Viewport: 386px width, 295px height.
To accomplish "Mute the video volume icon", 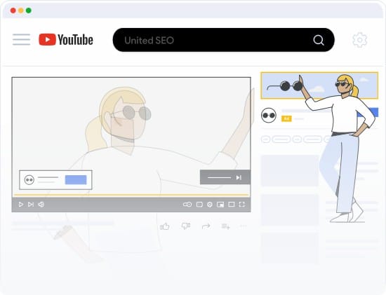I will pyautogui.click(x=41, y=205).
